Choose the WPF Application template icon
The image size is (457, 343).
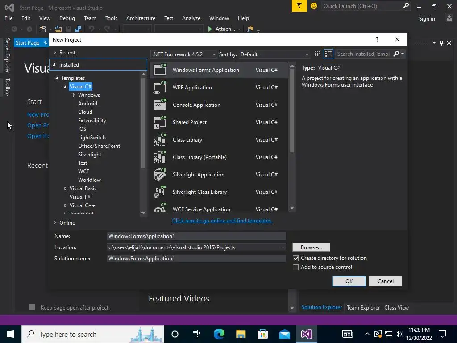[160, 87]
